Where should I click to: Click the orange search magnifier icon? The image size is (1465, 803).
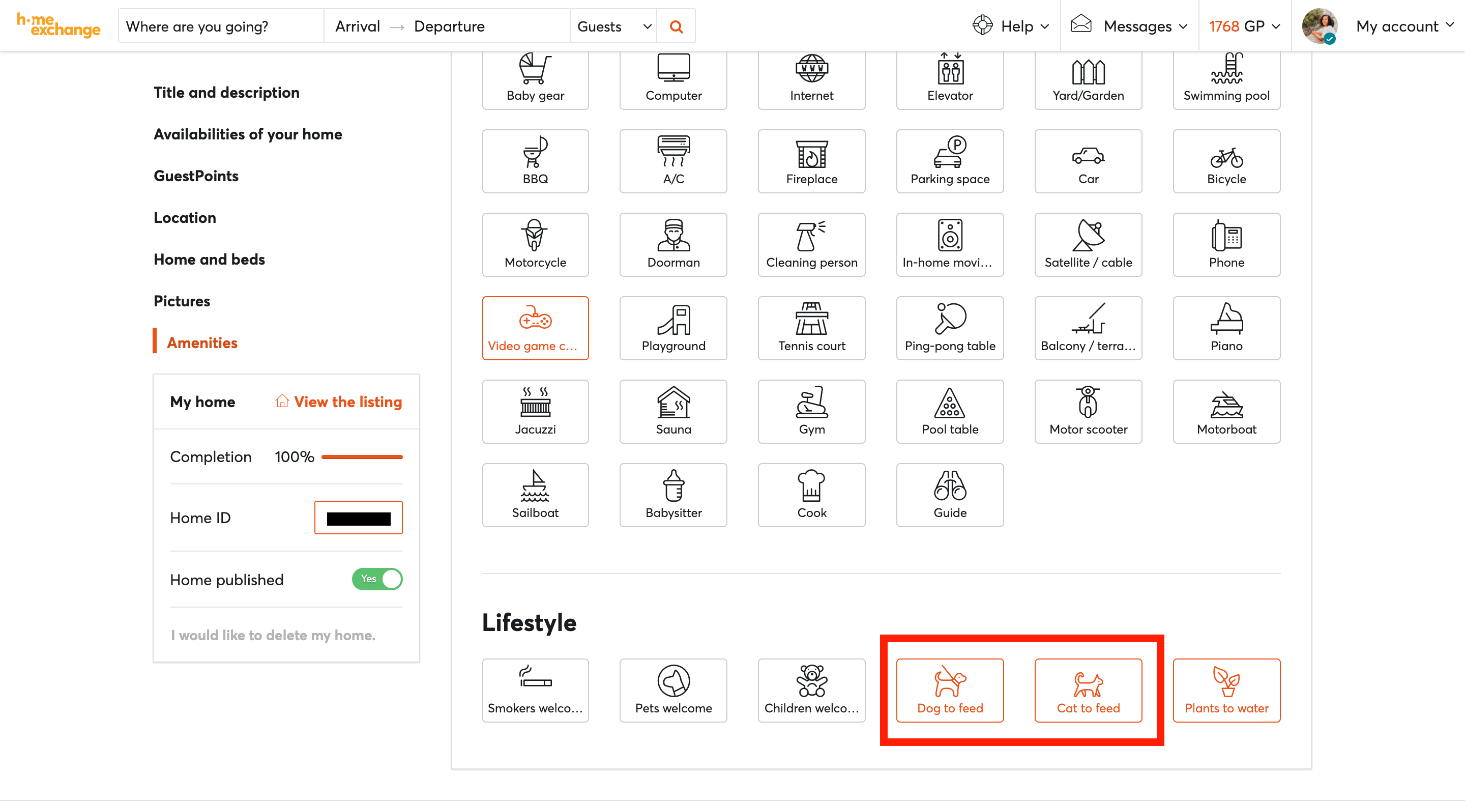tap(676, 26)
